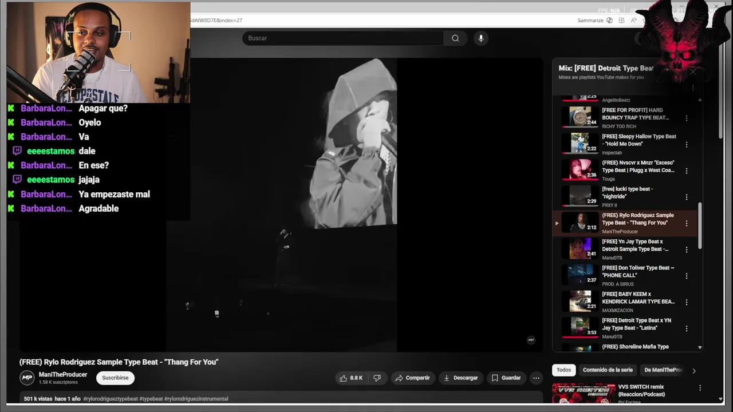The image size is (733, 412).
Task: Focus the Buscar search field
Action: click(342, 38)
